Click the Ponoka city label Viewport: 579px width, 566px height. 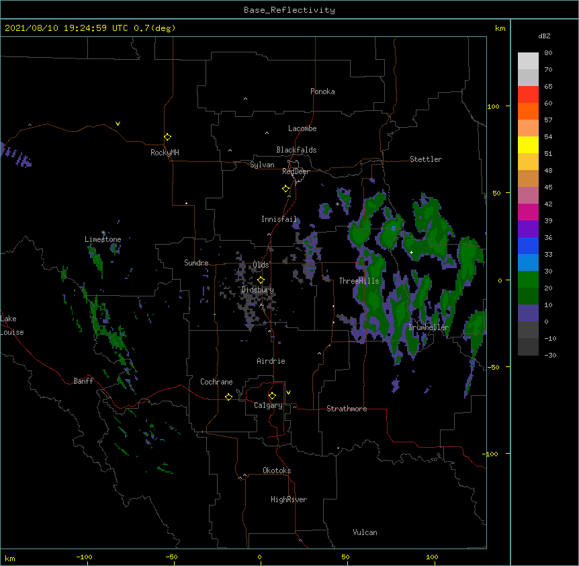pos(322,91)
